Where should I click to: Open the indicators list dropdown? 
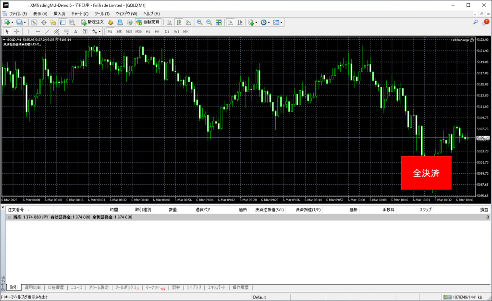(257, 22)
